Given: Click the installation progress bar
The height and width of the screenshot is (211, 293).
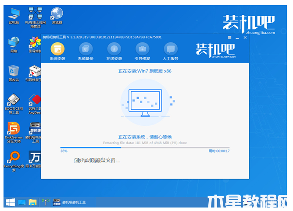Looking at the screenshot, I should coord(145,148).
